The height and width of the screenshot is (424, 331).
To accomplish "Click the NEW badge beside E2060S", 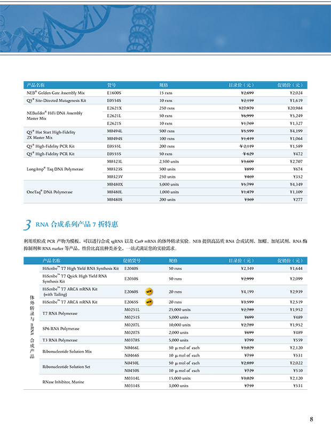I will click(x=149, y=292).
